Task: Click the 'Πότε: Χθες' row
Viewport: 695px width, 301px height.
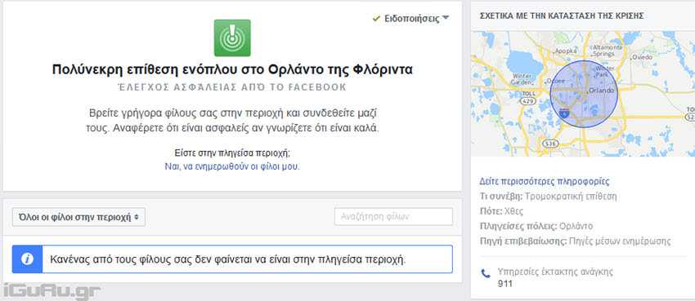Action: click(502, 211)
